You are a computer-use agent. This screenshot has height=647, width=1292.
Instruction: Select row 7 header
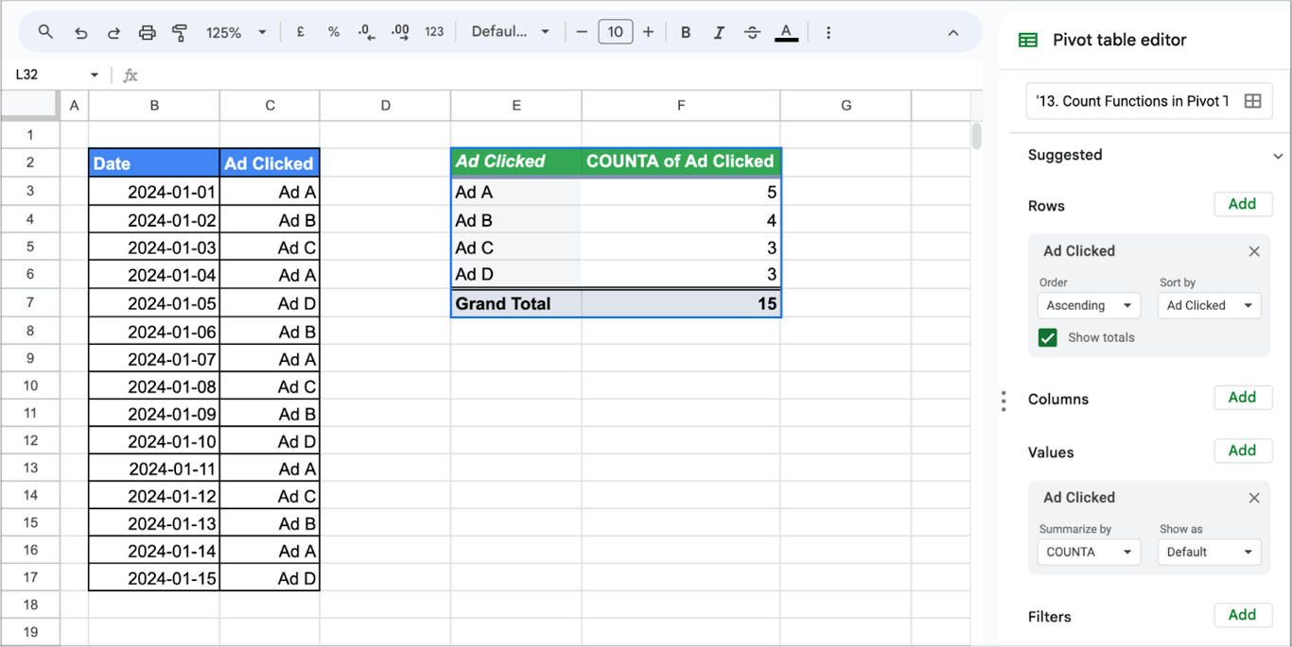pos(30,303)
